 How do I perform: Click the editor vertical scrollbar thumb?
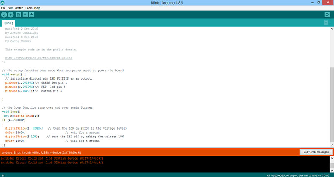coord(332,105)
